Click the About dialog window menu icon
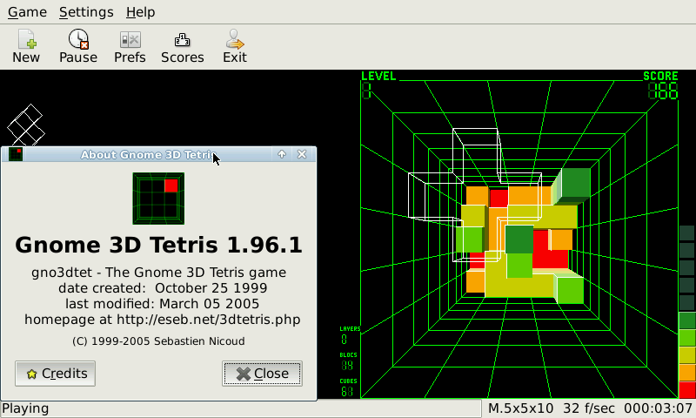This screenshot has width=696, height=418. tap(16, 154)
